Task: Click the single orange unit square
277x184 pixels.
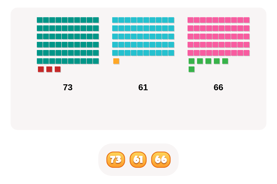Action: coord(116,61)
